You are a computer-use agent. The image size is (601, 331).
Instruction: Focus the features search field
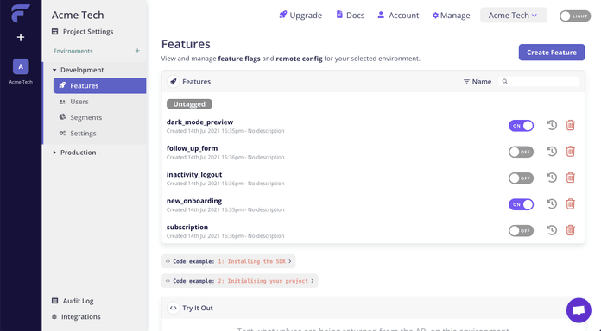click(539, 82)
